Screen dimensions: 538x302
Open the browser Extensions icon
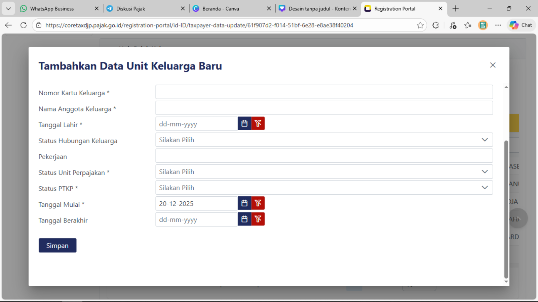(435, 25)
